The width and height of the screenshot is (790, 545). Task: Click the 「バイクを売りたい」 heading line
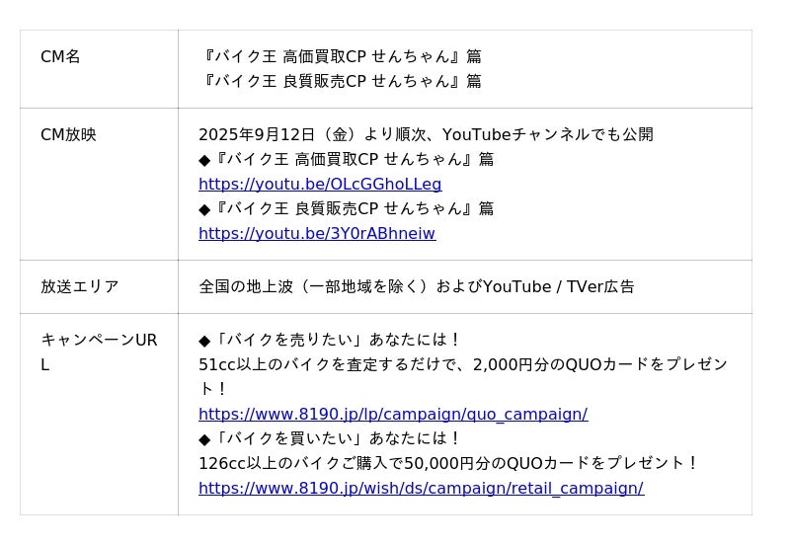tap(330, 341)
